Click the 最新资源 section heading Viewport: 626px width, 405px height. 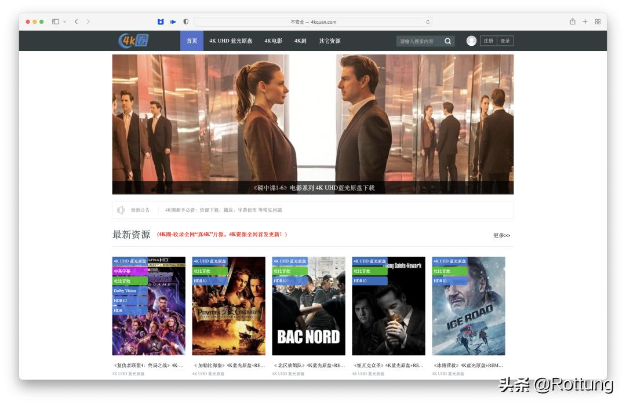132,235
